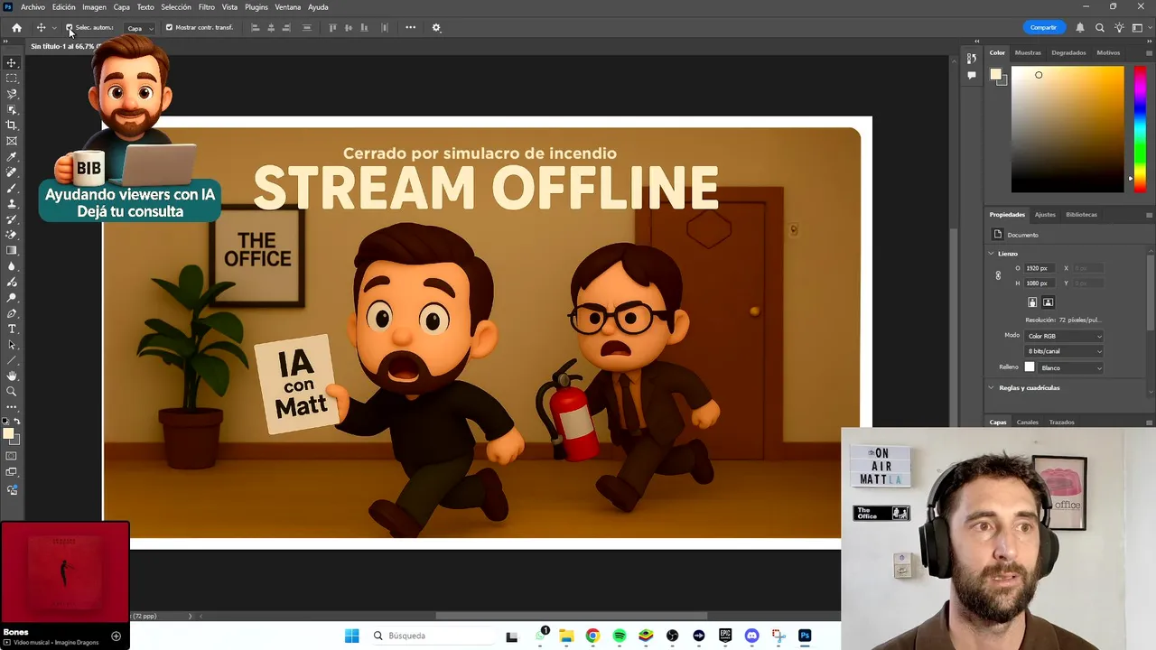Toggle Quick Mask mode

(12, 456)
